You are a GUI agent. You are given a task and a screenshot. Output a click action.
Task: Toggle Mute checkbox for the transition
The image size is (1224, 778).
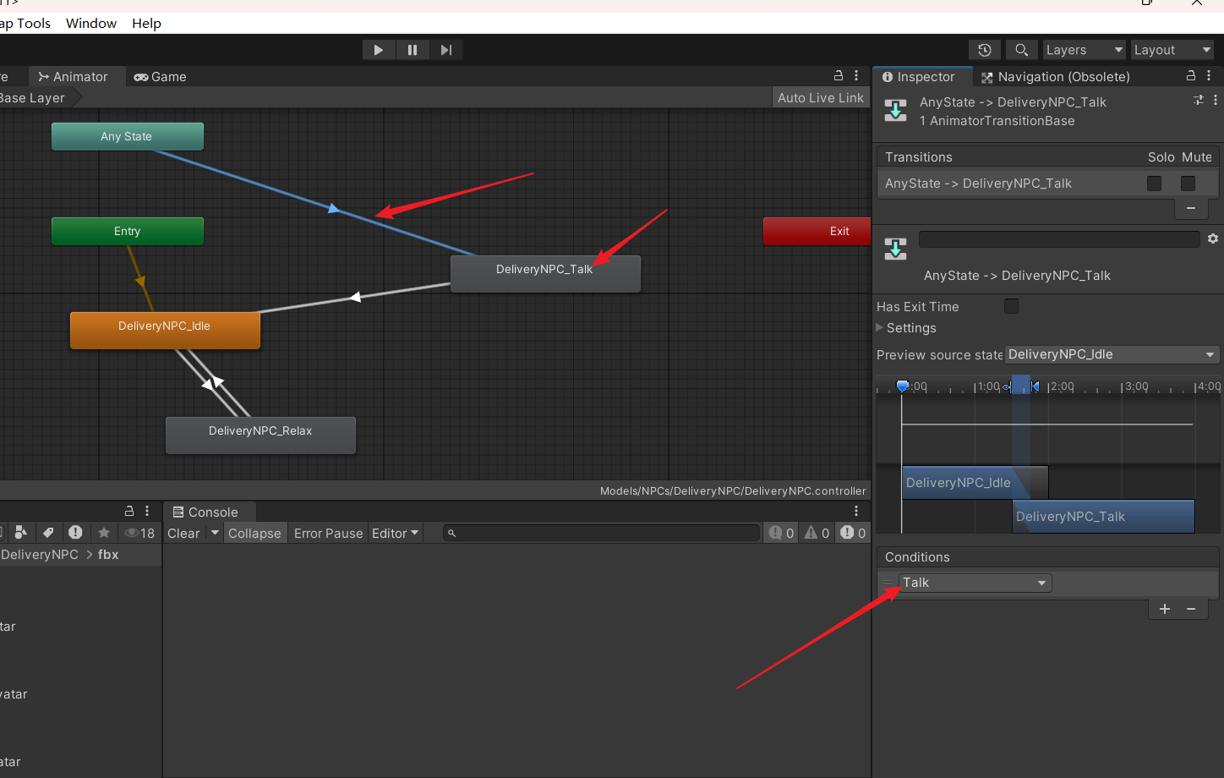(1188, 184)
